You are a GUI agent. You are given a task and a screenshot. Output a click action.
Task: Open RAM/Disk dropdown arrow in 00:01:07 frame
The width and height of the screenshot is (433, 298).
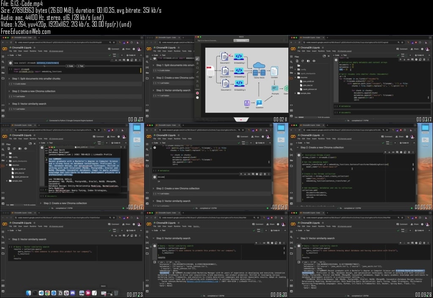pos(122,55)
